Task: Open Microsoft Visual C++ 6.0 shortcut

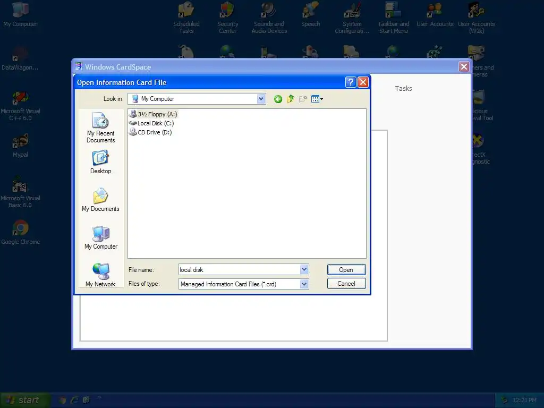Action: (20, 106)
